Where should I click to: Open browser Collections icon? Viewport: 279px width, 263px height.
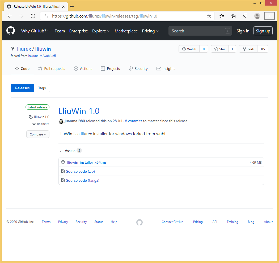point(233,16)
